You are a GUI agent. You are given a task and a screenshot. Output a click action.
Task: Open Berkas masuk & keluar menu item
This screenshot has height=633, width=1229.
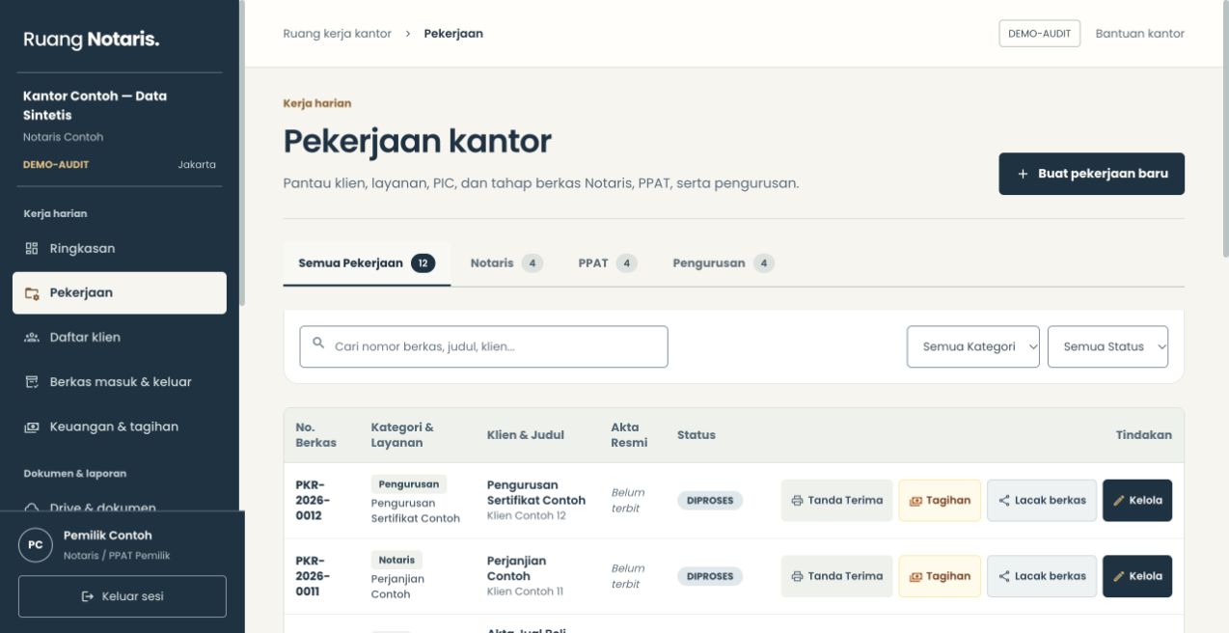[x=120, y=382]
